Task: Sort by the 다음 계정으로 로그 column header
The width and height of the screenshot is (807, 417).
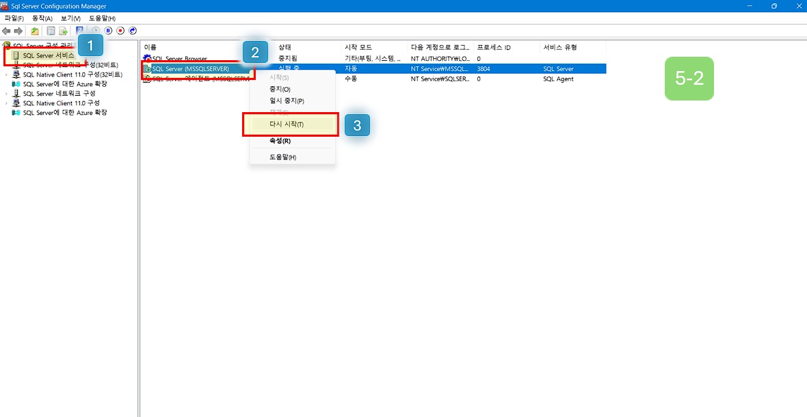Action: pos(440,47)
